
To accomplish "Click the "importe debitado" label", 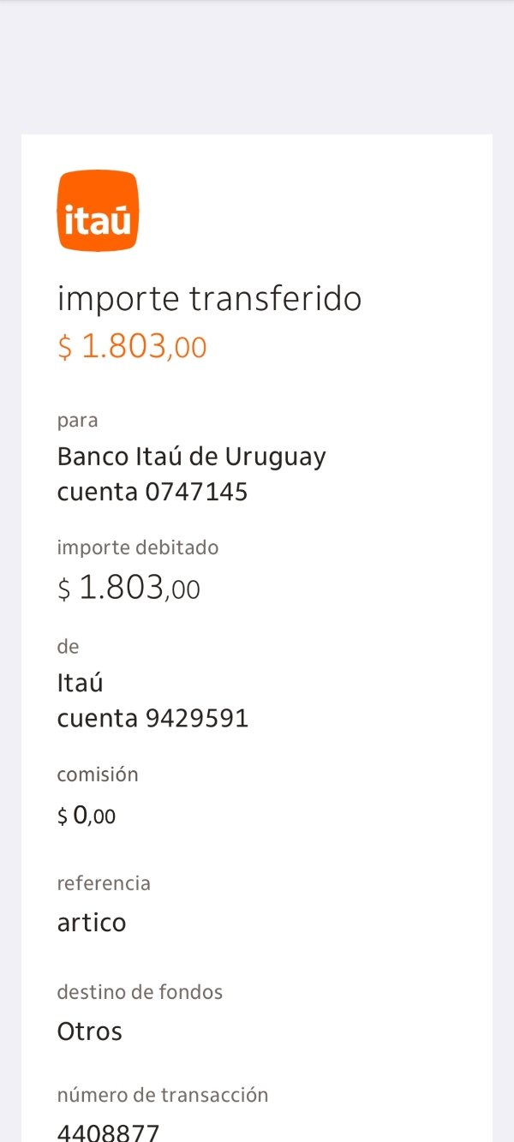I will [138, 547].
